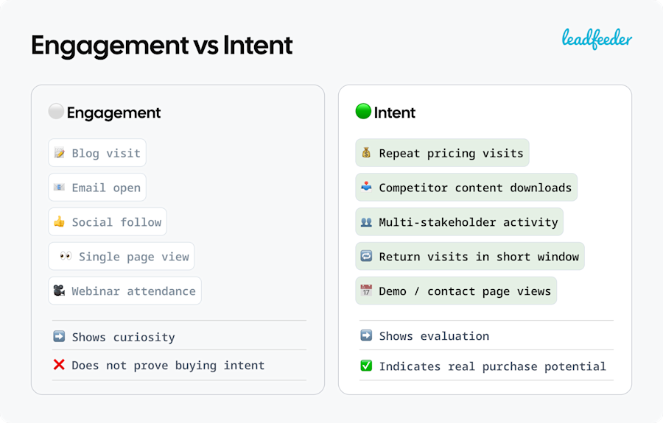Click the calendar icon
This screenshot has width=663, height=423.
point(366,291)
